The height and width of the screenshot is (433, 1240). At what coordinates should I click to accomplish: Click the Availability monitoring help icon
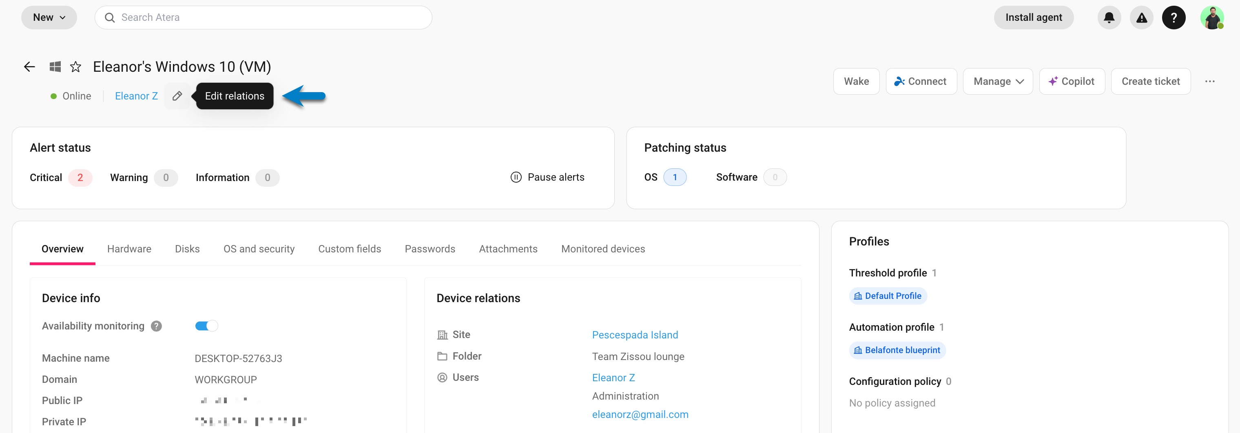[x=156, y=326]
